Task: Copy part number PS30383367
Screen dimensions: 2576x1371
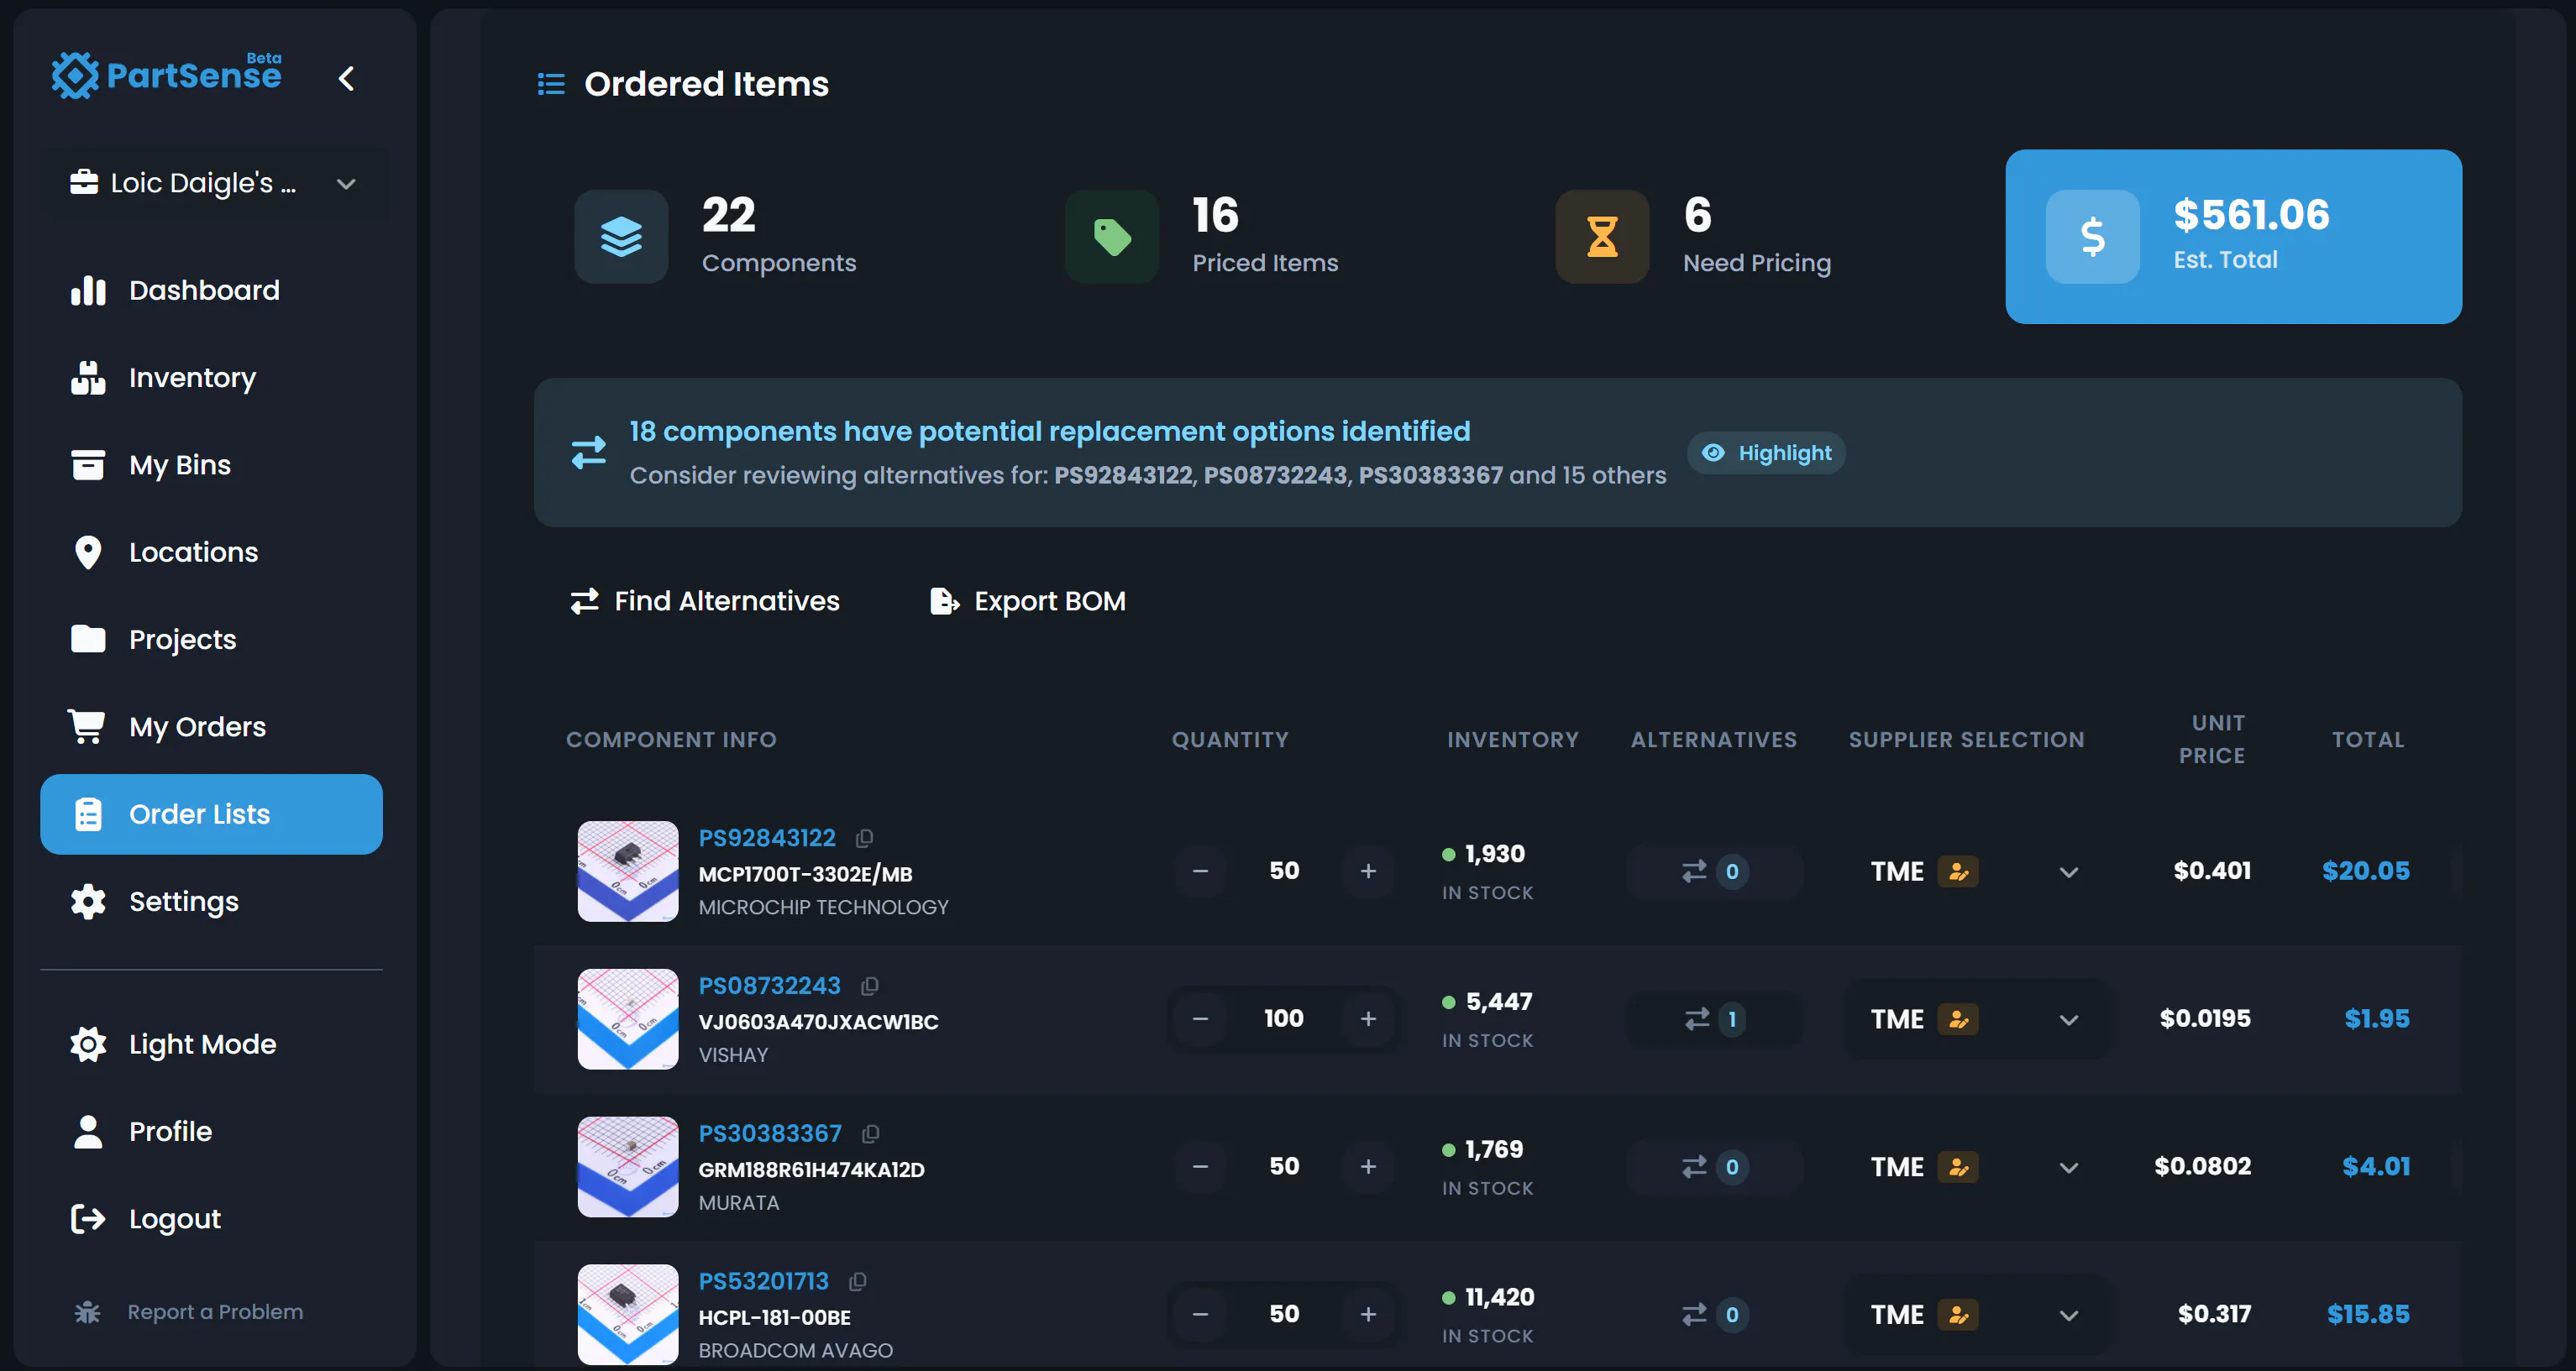Action: coord(871,1133)
